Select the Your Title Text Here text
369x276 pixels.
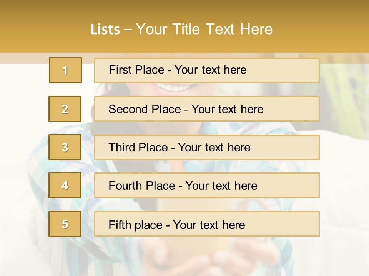coord(204,30)
